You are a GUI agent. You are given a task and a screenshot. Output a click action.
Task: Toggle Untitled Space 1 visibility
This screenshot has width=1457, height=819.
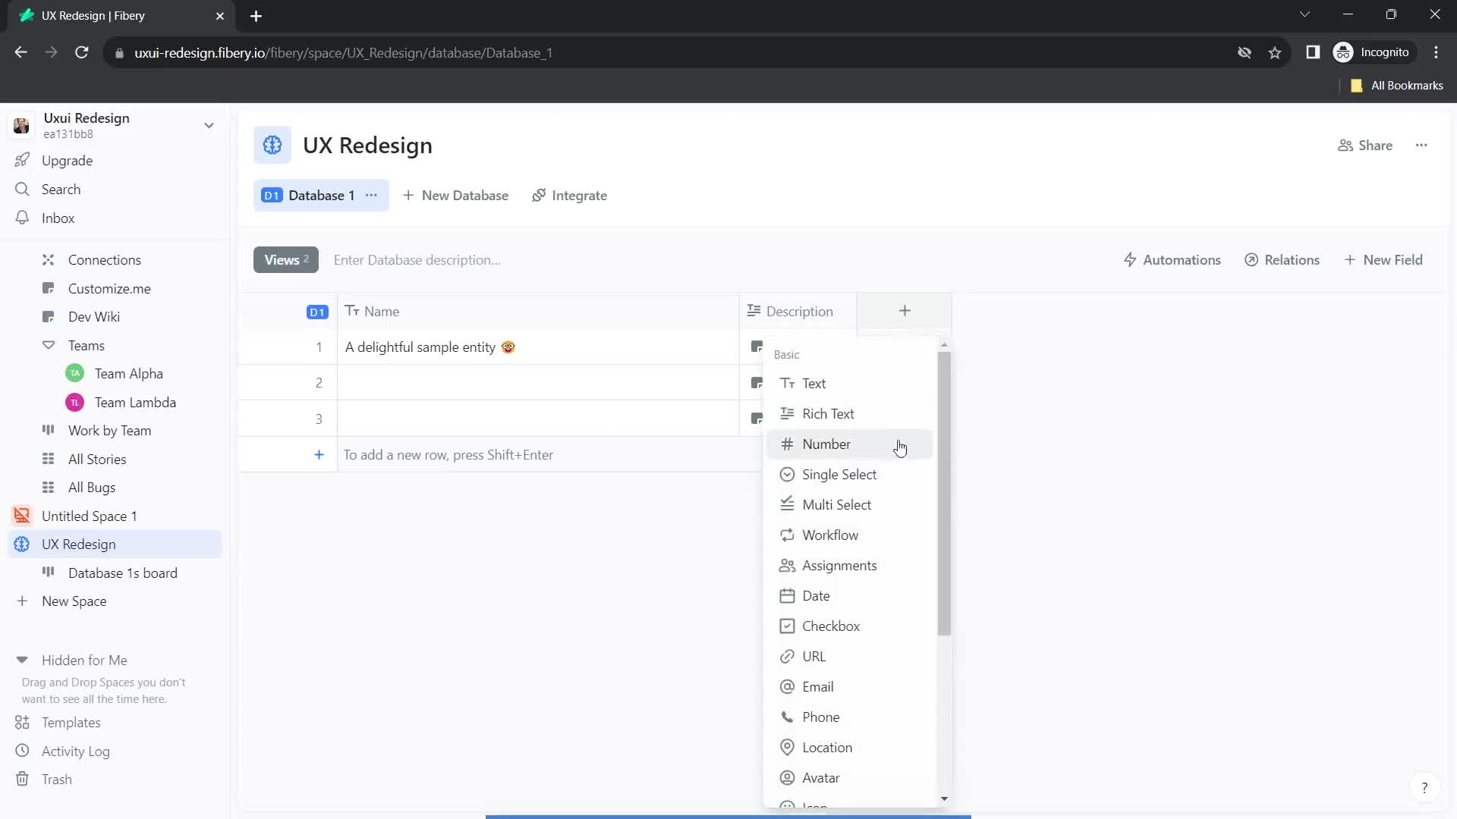pos(21,515)
